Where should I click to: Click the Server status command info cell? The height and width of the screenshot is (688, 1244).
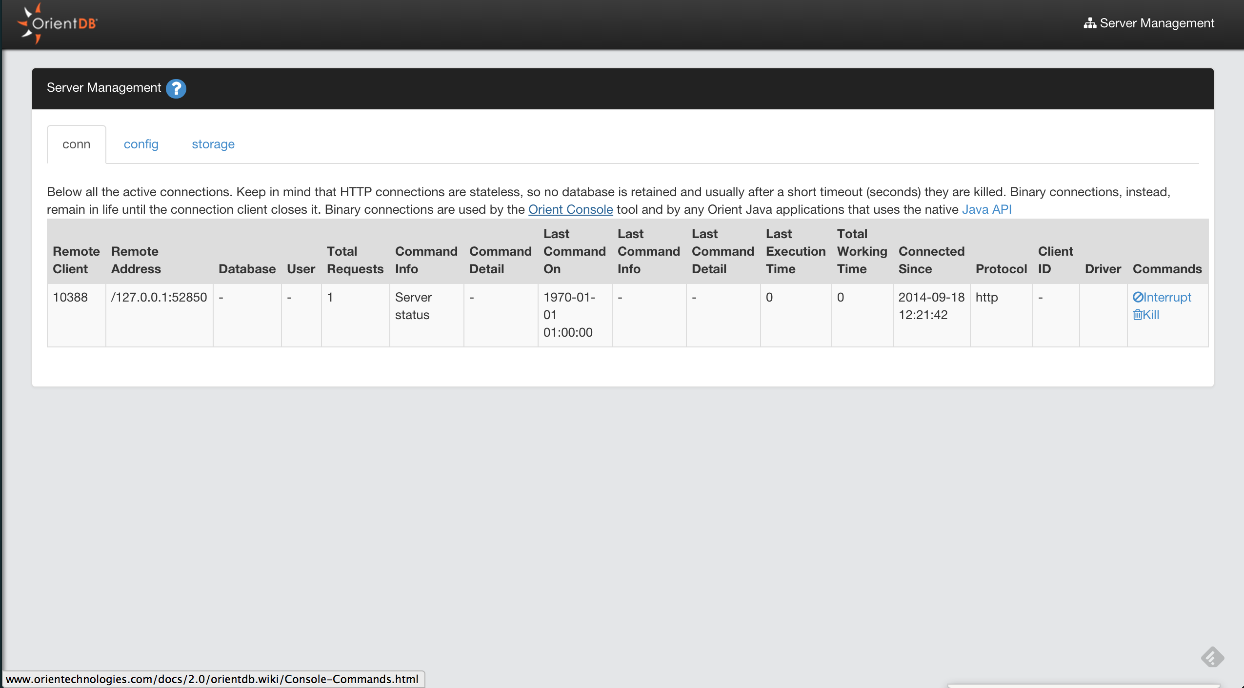(413, 306)
